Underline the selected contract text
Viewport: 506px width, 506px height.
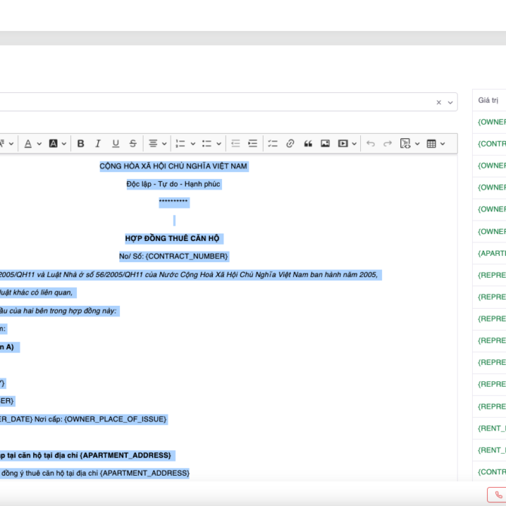116,143
